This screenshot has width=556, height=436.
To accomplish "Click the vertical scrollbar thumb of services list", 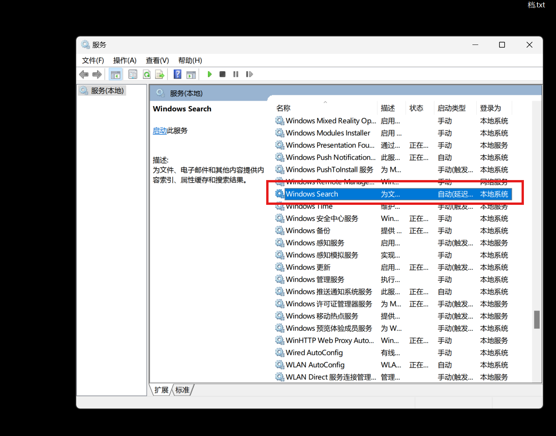I will [x=537, y=319].
